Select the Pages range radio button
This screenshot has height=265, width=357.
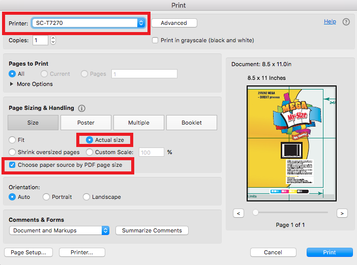(84, 74)
